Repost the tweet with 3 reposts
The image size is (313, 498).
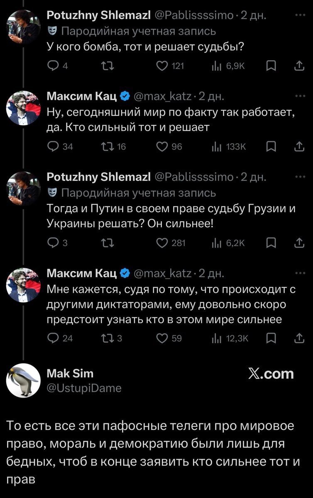click(x=106, y=338)
